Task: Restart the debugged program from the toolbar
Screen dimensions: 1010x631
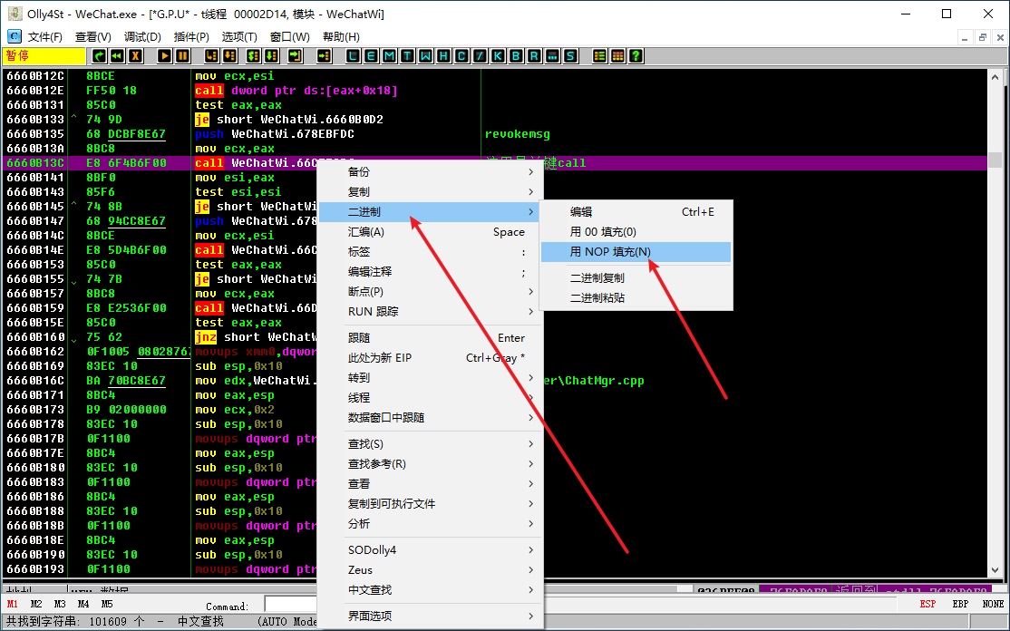Action: 99,56
